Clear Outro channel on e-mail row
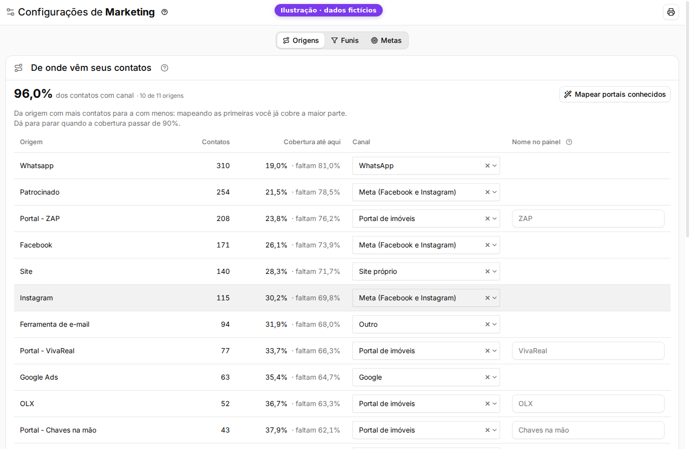Screen dimensions: 690x449 click(x=487, y=324)
